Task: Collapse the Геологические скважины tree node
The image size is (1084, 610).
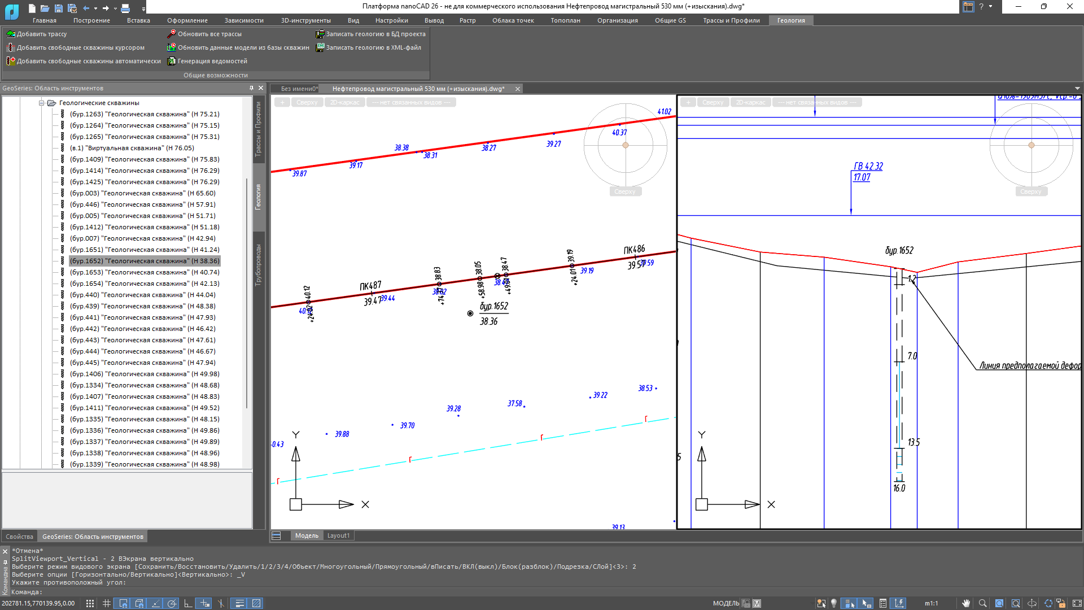Action: (41, 103)
